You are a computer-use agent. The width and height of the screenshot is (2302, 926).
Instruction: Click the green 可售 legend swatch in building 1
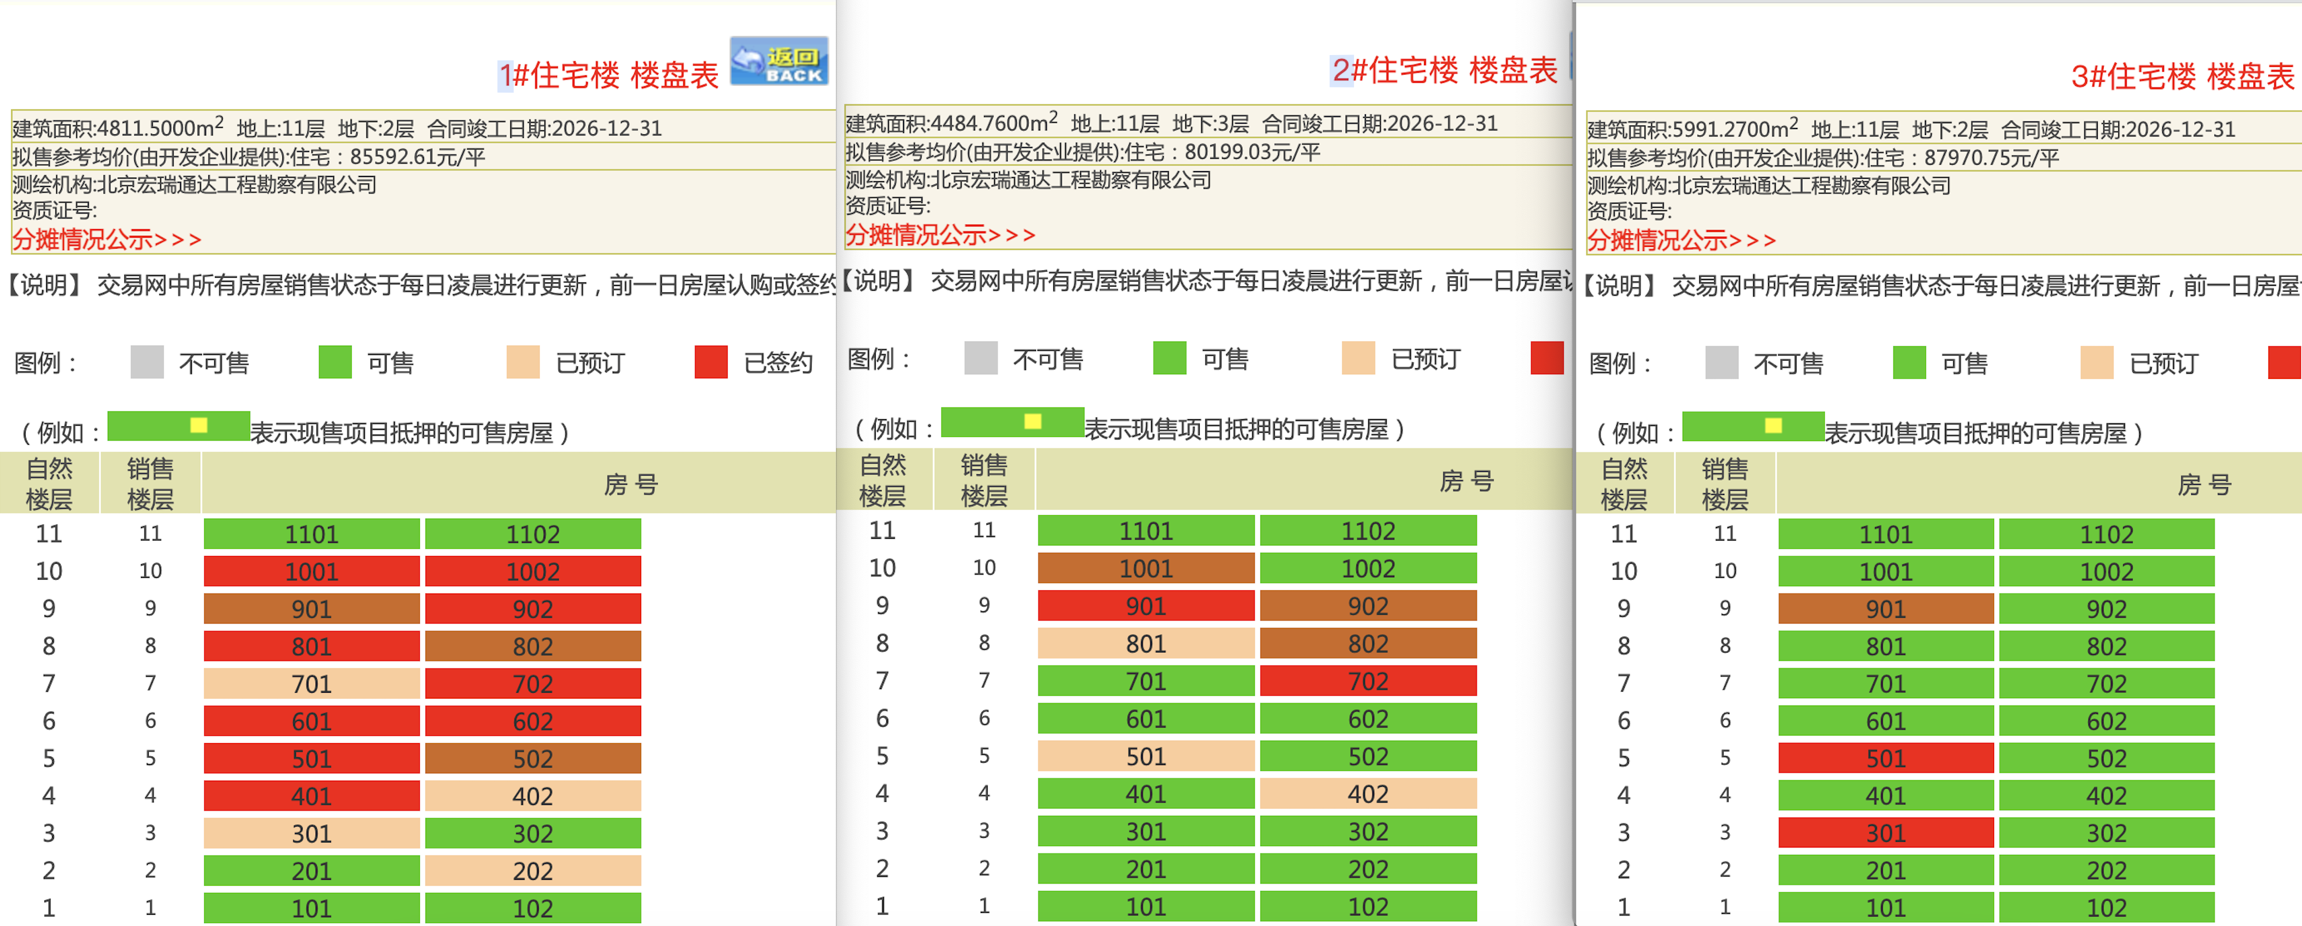point(335,362)
